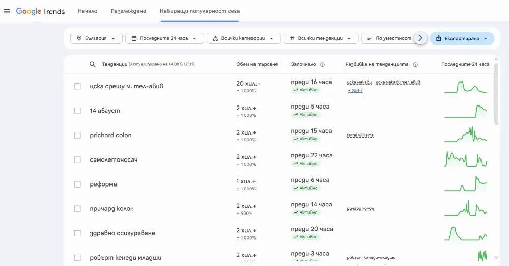The image size is (509, 266).
Task: Go to the Разглеждане tab
Action: [129, 11]
